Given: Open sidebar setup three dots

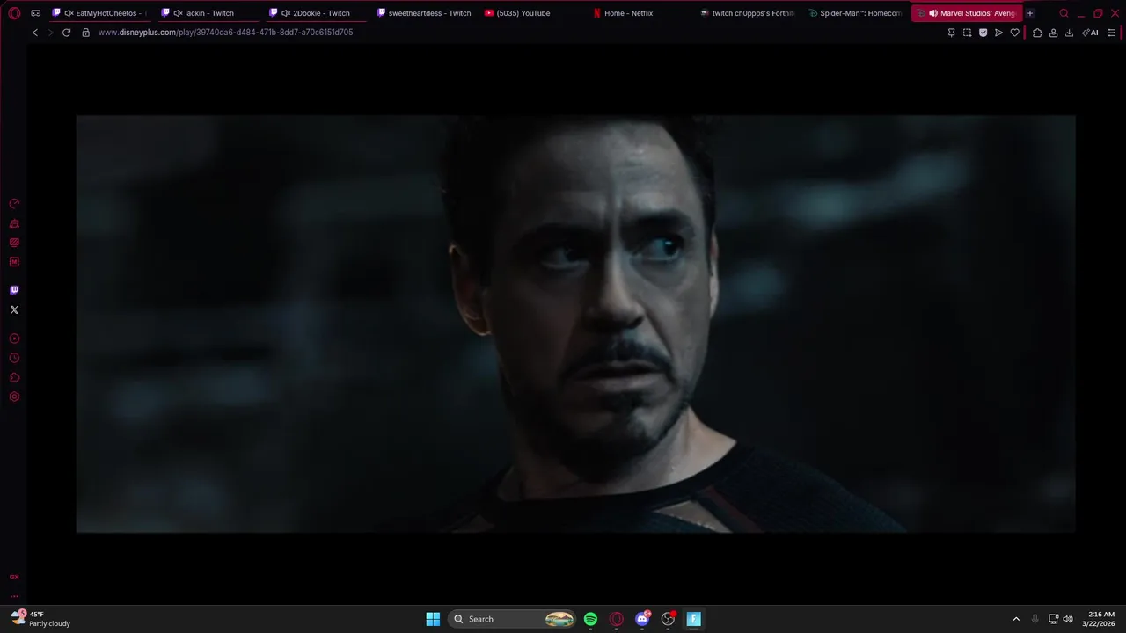Looking at the screenshot, I should coord(14,595).
